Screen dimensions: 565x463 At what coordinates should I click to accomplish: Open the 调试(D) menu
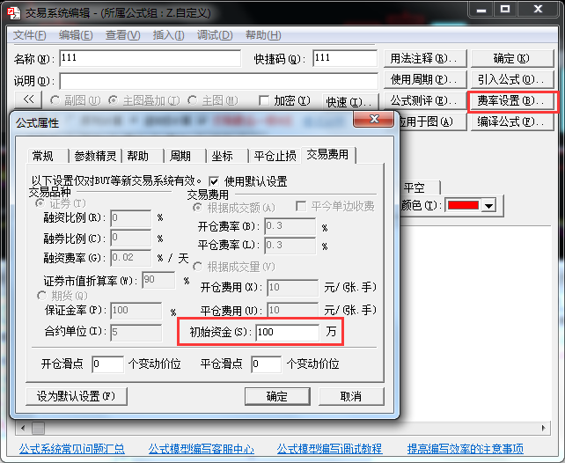click(x=215, y=35)
